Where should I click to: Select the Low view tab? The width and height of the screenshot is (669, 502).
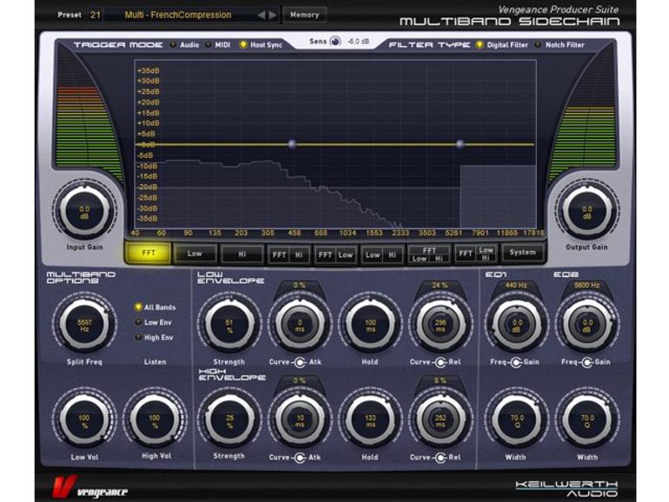[195, 254]
